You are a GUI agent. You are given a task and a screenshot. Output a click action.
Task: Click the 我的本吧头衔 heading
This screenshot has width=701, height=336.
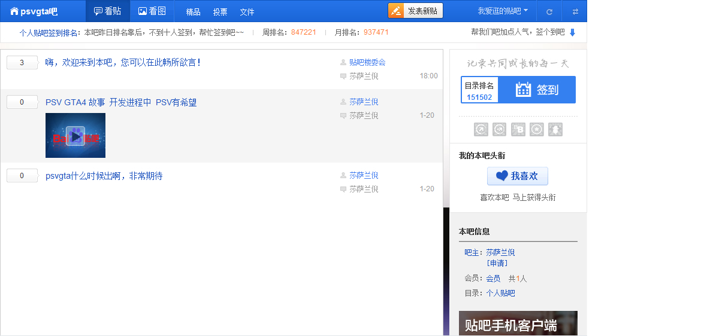[482, 155]
